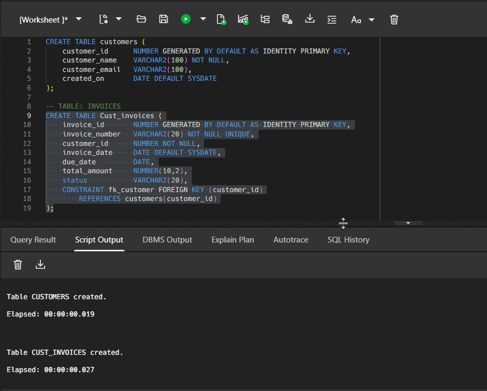This screenshot has height=391, width=487.
Task: Format the SQL code
Action: click(x=331, y=19)
